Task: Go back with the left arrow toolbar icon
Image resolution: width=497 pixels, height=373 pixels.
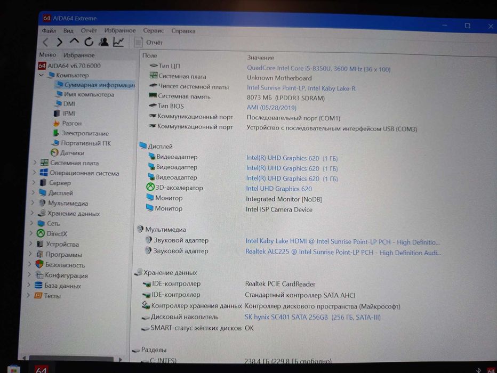Action: click(x=46, y=42)
